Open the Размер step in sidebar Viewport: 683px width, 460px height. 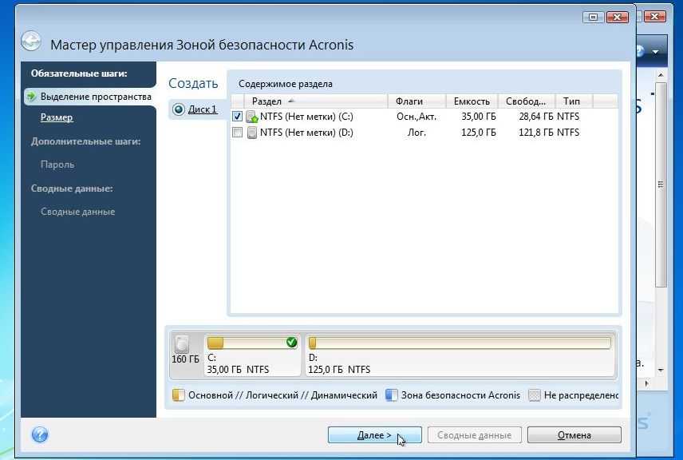point(57,117)
